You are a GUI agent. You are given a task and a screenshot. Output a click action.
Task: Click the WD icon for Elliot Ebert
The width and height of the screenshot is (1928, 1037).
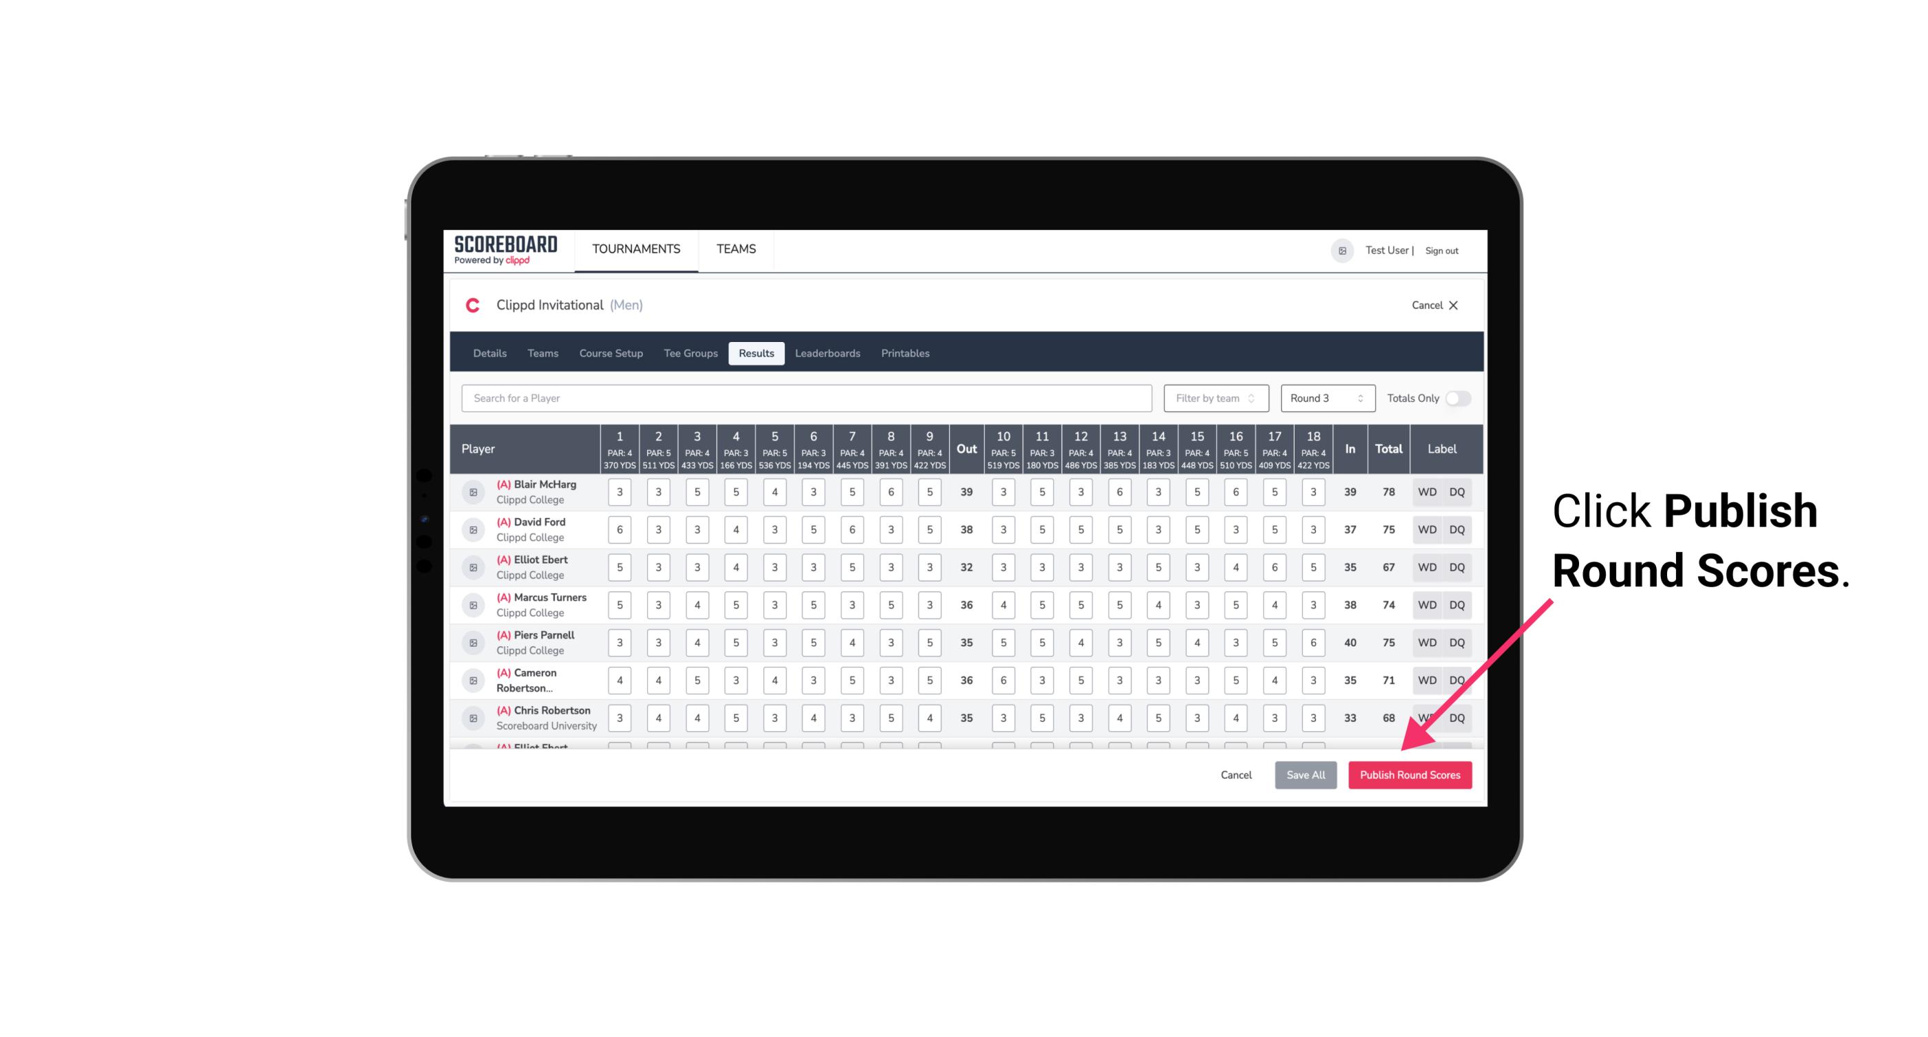(x=1428, y=567)
